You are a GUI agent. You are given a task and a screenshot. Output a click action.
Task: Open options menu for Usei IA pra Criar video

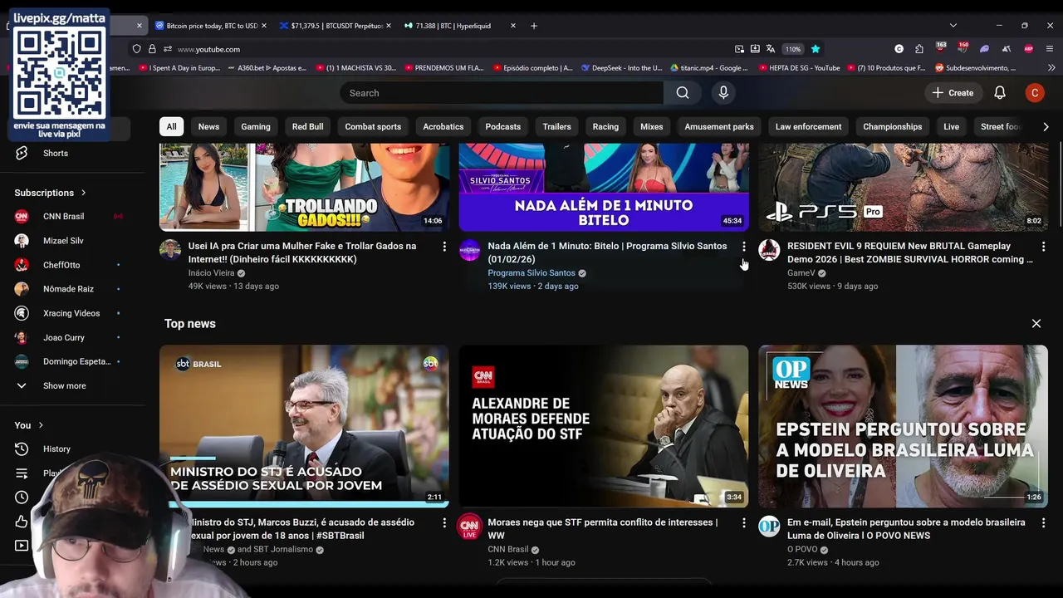click(444, 247)
